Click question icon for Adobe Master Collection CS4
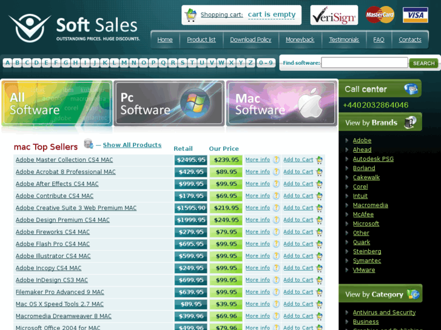 pyautogui.click(x=276, y=160)
